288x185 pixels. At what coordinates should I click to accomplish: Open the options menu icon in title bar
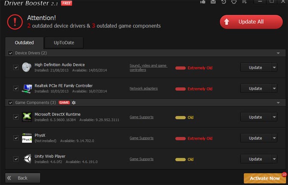click(244, 2)
